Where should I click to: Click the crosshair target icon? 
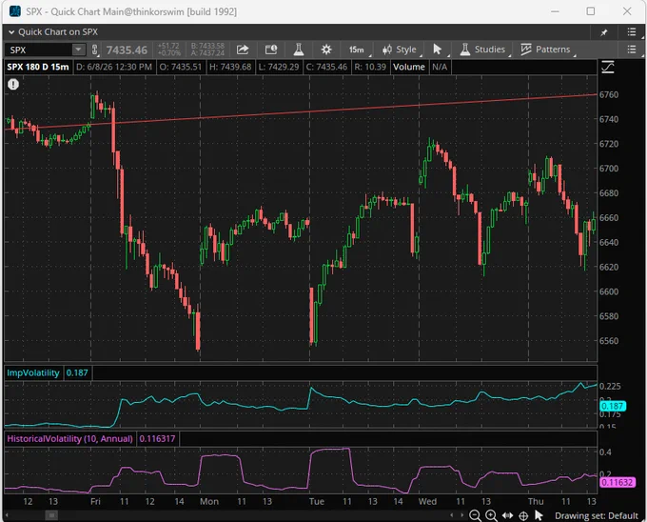click(x=523, y=515)
